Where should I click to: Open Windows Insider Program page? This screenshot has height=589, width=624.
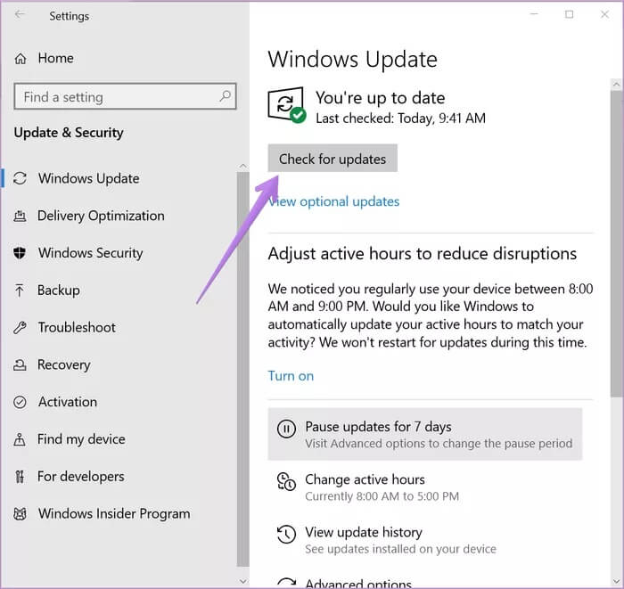[114, 514]
